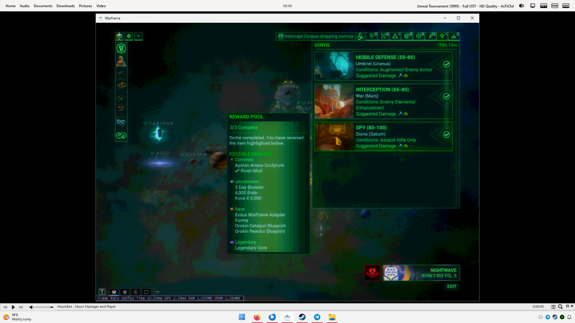Click Ayatan Anasa Sculpture in possible rewards
This screenshot has height=323, width=575.
[259, 165]
